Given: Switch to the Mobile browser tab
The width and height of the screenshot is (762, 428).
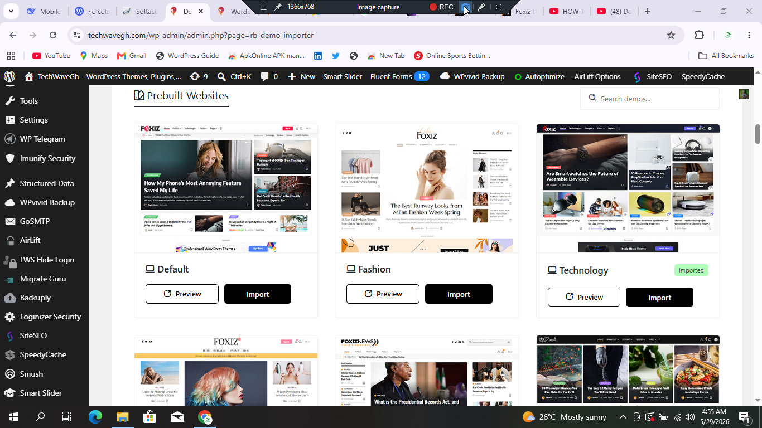Looking at the screenshot, I should coord(45,11).
